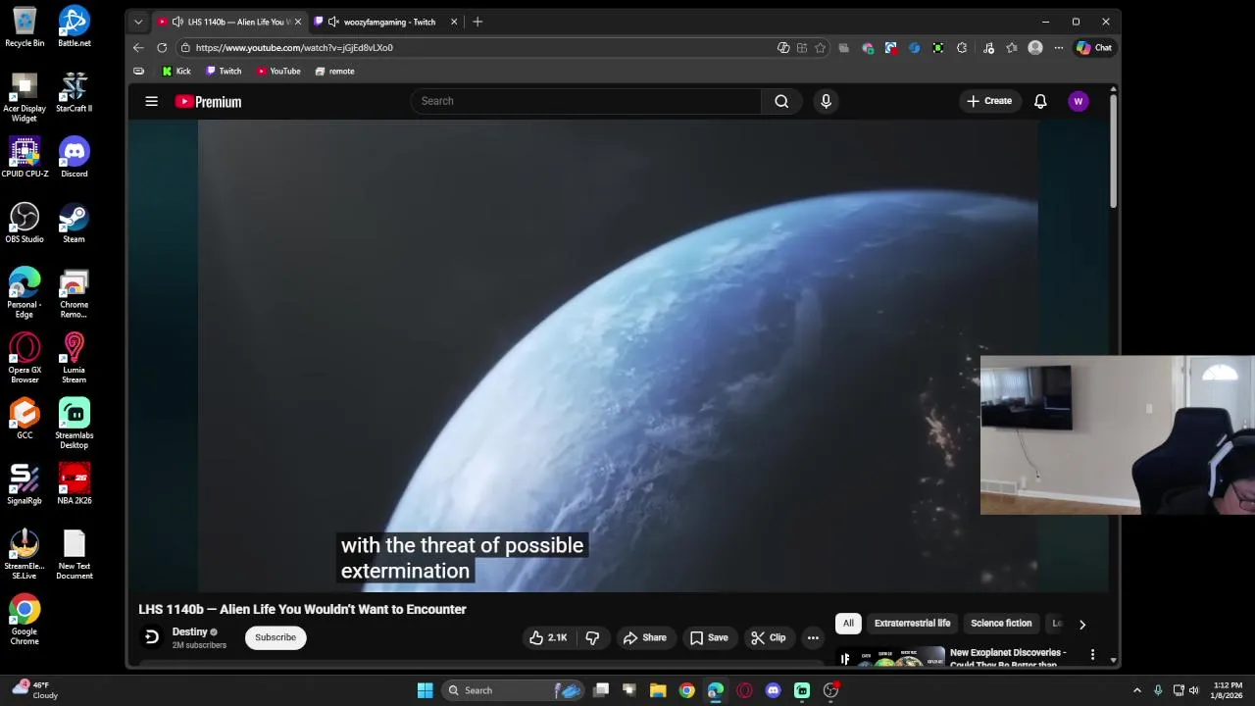Select the Steam desktop icon

tap(74, 223)
